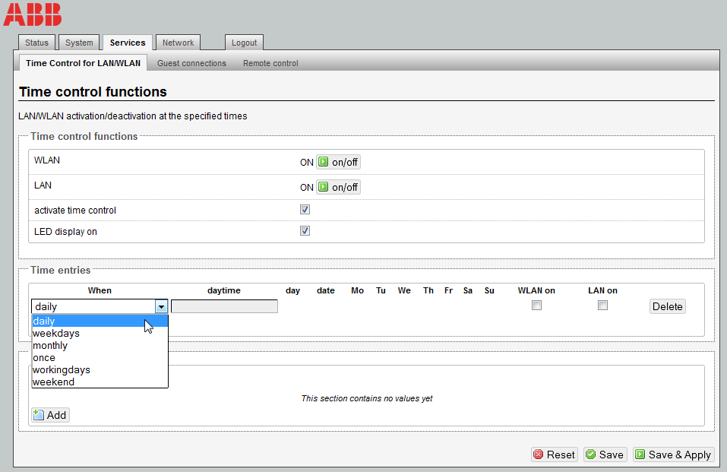Delete the time entry row
Screen dimensions: 727x472
667,306
